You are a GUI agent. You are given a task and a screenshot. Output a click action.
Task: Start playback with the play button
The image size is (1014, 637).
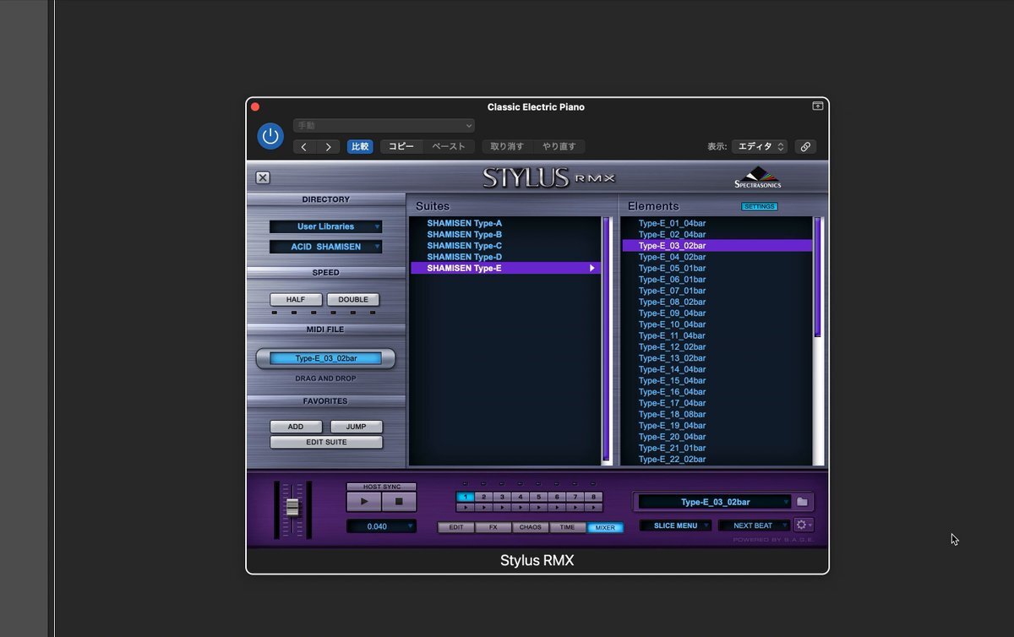click(364, 501)
